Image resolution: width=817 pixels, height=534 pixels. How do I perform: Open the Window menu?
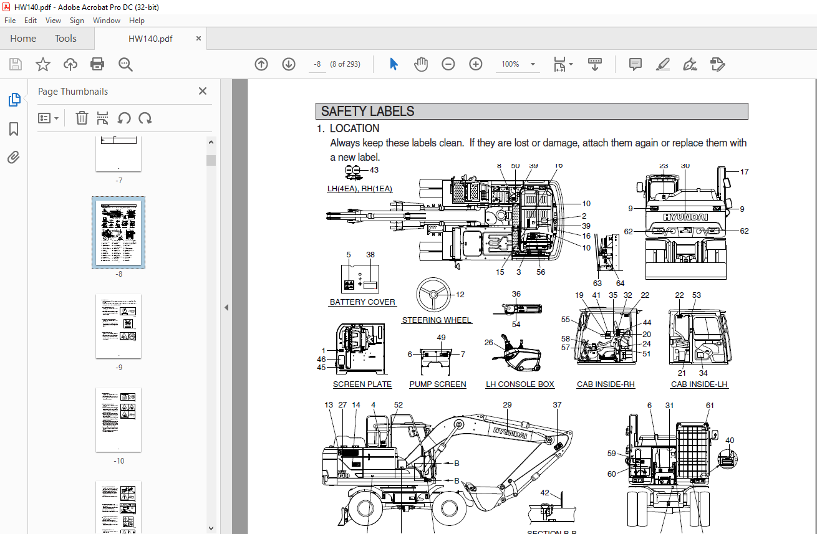point(107,21)
